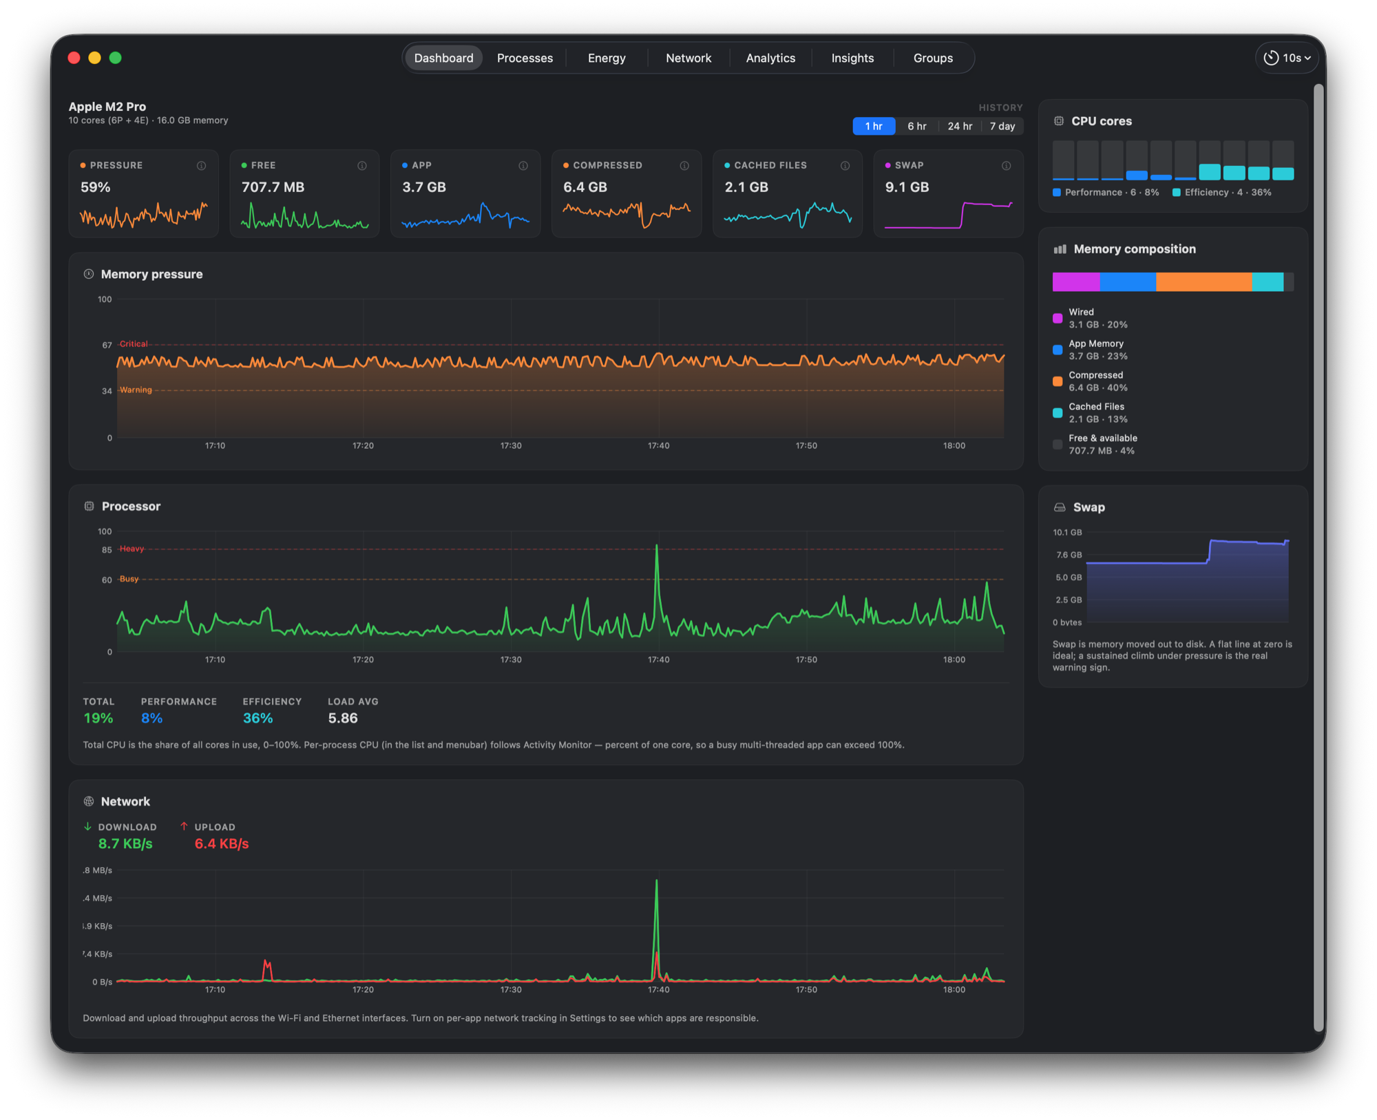The width and height of the screenshot is (1377, 1120).
Task: Click the orange Compressed segment in composition bar
Action: [x=1203, y=282]
